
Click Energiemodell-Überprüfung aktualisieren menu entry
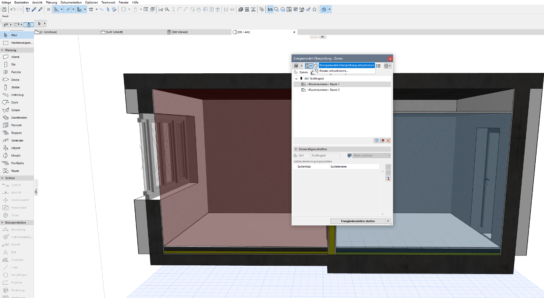point(346,65)
